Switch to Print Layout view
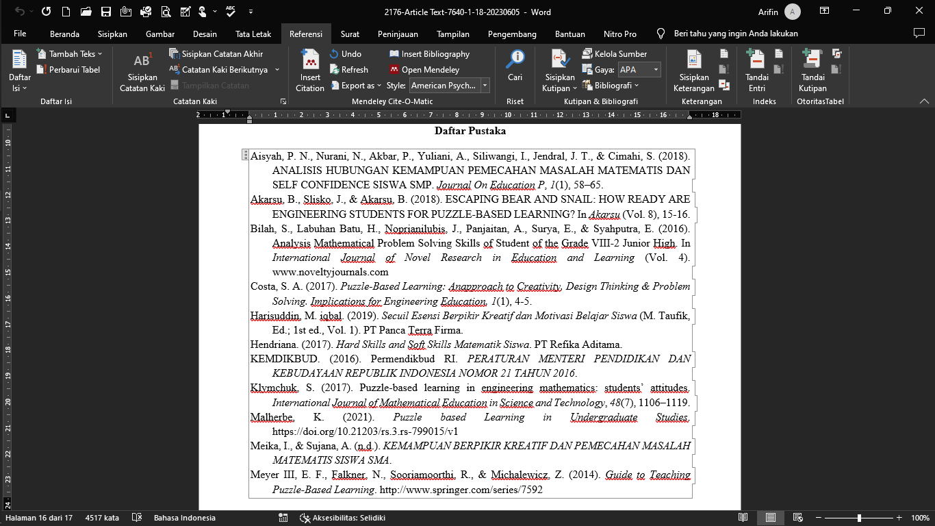 coord(771,518)
